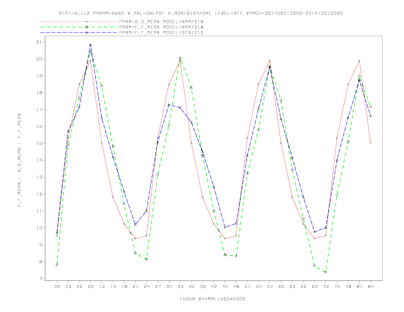Click x-axis forecast hour label 48
Image resolution: width=404 pixels, height=312 pixels.
coord(236,287)
